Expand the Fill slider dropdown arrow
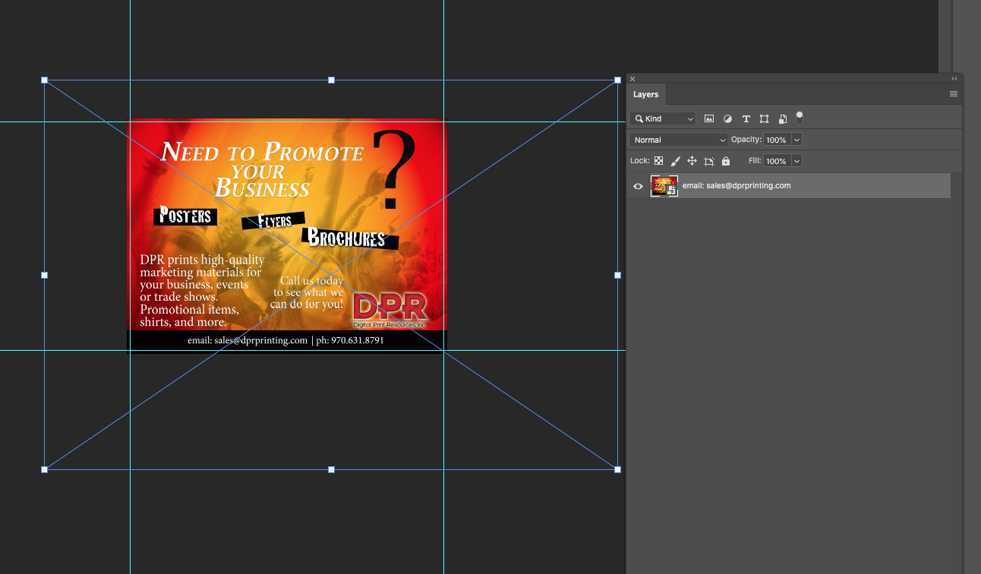The height and width of the screenshot is (574, 981). [x=796, y=161]
